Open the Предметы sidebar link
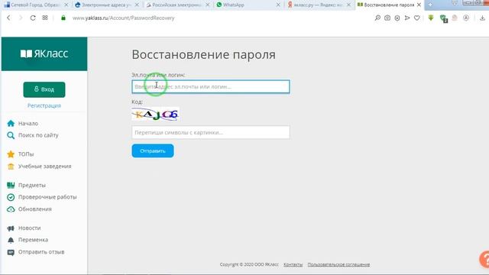 tap(32, 185)
